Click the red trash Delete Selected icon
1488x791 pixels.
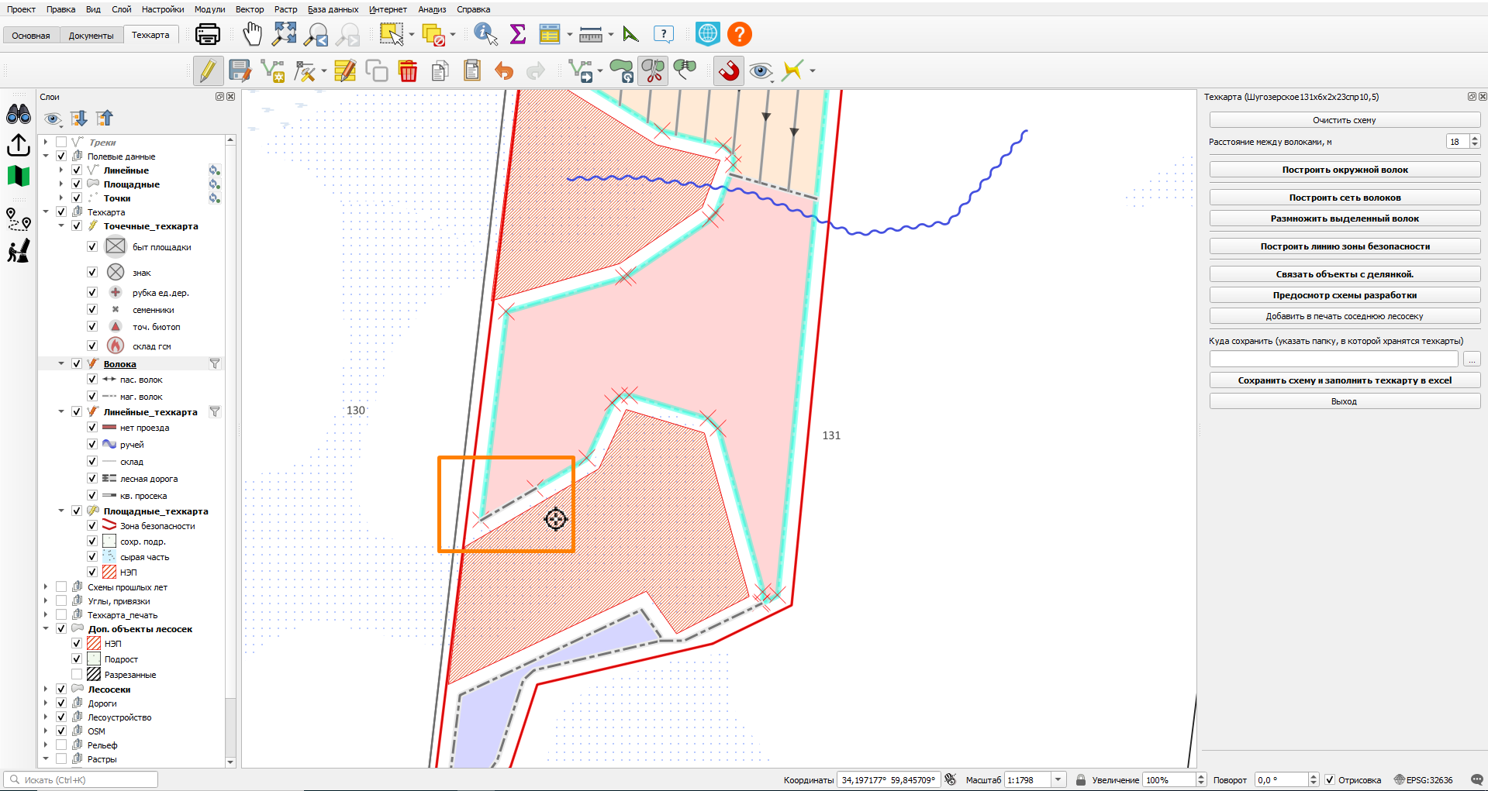tap(408, 71)
